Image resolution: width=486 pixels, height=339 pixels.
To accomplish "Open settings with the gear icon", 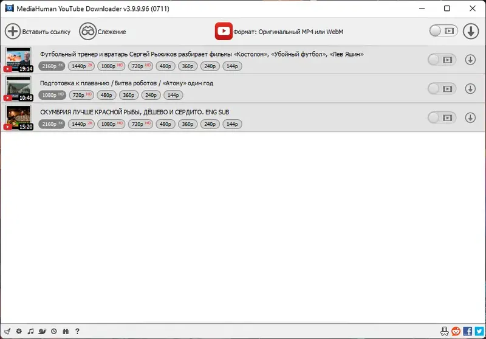I will (x=19, y=331).
